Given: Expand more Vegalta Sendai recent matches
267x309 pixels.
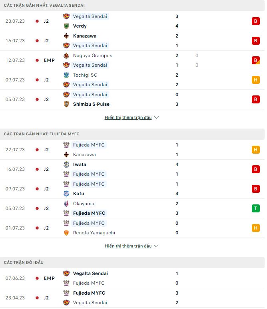Looking at the screenshot, I should click(x=128, y=118).
